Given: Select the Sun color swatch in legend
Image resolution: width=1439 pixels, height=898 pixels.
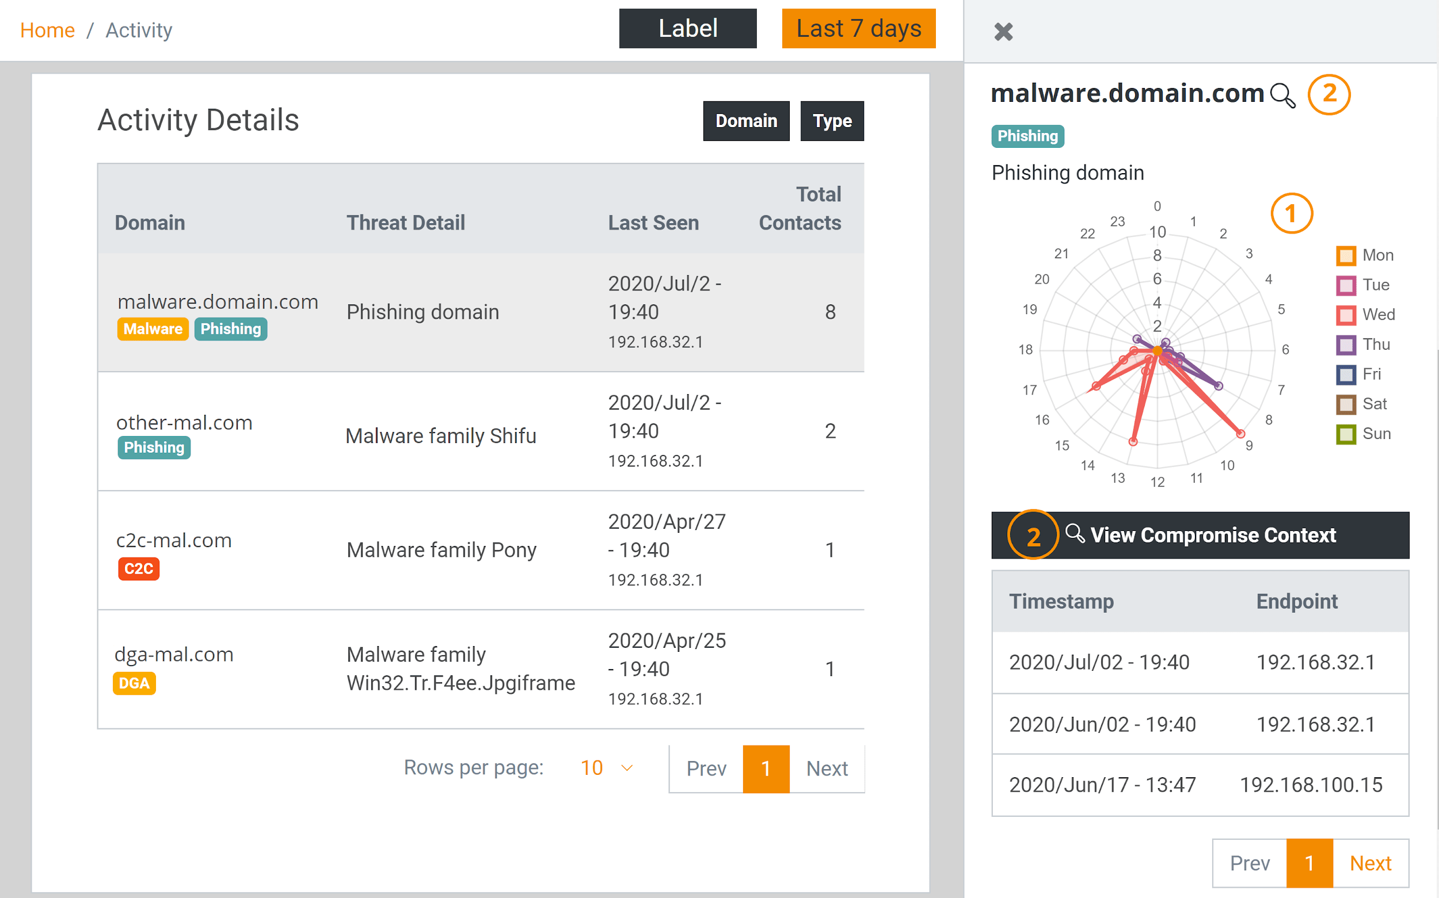Looking at the screenshot, I should pyautogui.click(x=1346, y=434).
